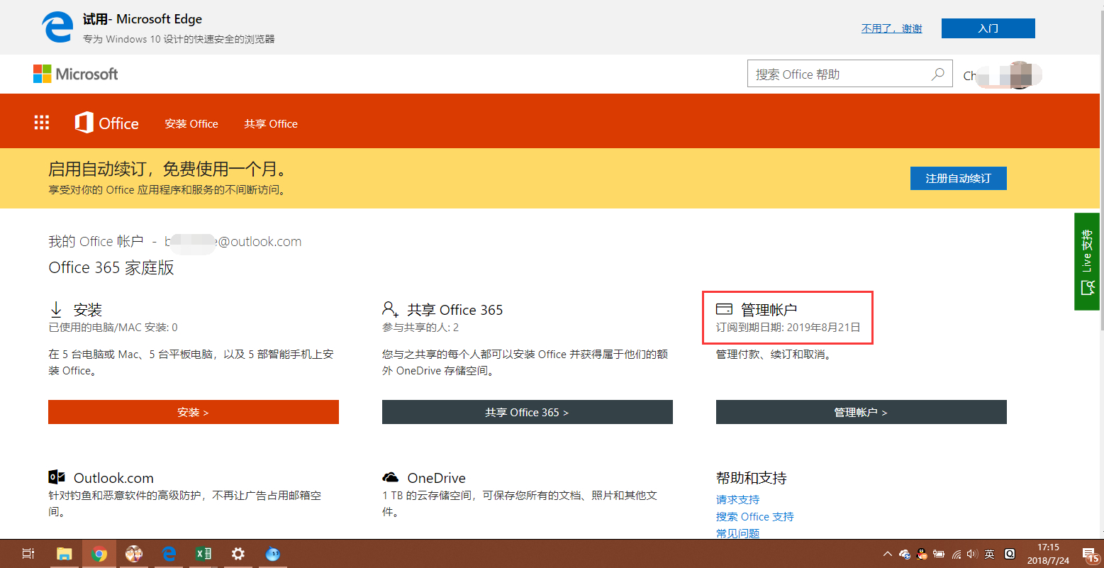The width and height of the screenshot is (1104, 568).
Task: Click the card icon beside 管理帐户
Action: pos(724,309)
